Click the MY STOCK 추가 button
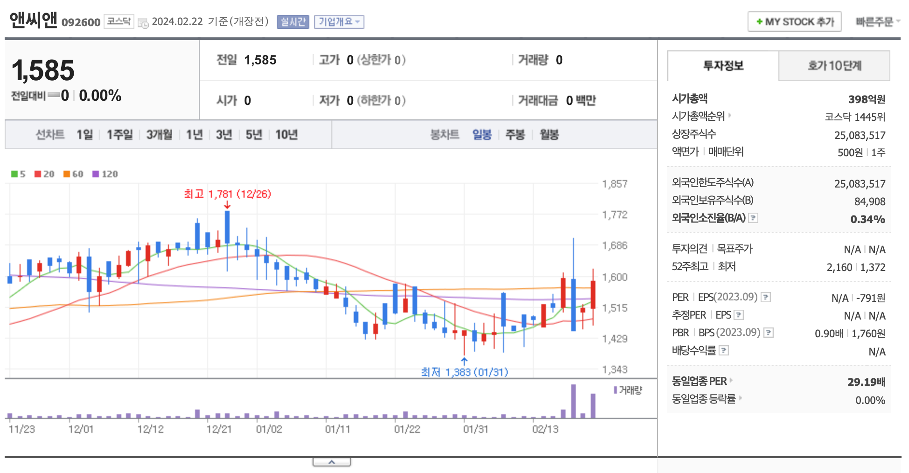Viewport: 909px width, 473px height. coord(794,21)
